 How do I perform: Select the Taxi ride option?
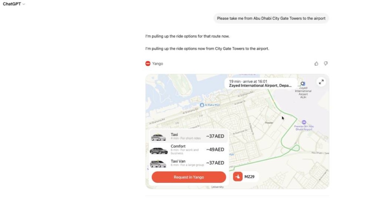pyautogui.click(x=189, y=136)
